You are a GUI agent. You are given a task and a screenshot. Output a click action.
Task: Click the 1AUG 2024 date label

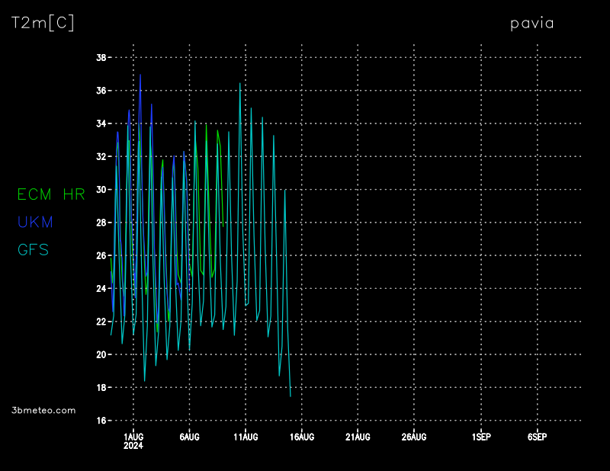133,441
